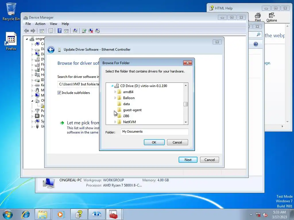Click the green arrow Let me pick option
Screen dimensions: 294x220
click(x=62, y=123)
